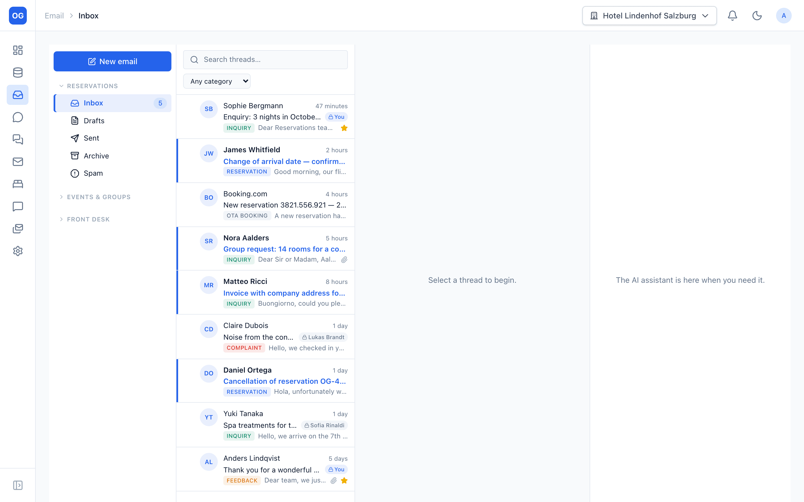Open the dashboard grid icon in sidebar
This screenshot has width=804, height=502.
pos(18,50)
